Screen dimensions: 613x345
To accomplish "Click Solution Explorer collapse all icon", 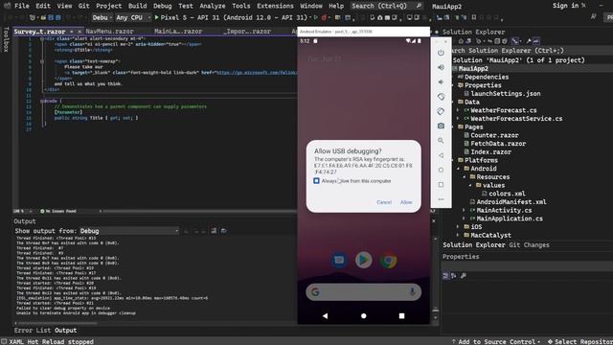I will (x=497, y=41).
